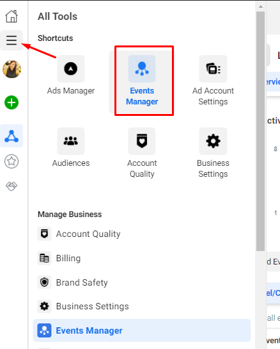The height and width of the screenshot is (349, 280).
Task: Click Business Settings shortcut label
Action: [213, 168]
